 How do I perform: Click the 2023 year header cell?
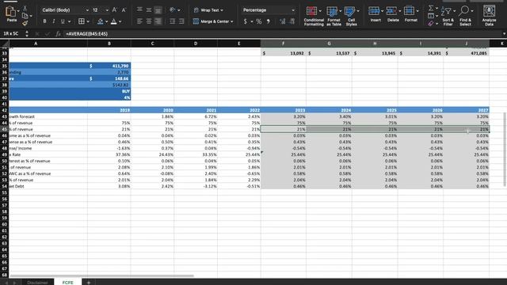coord(284,110)
